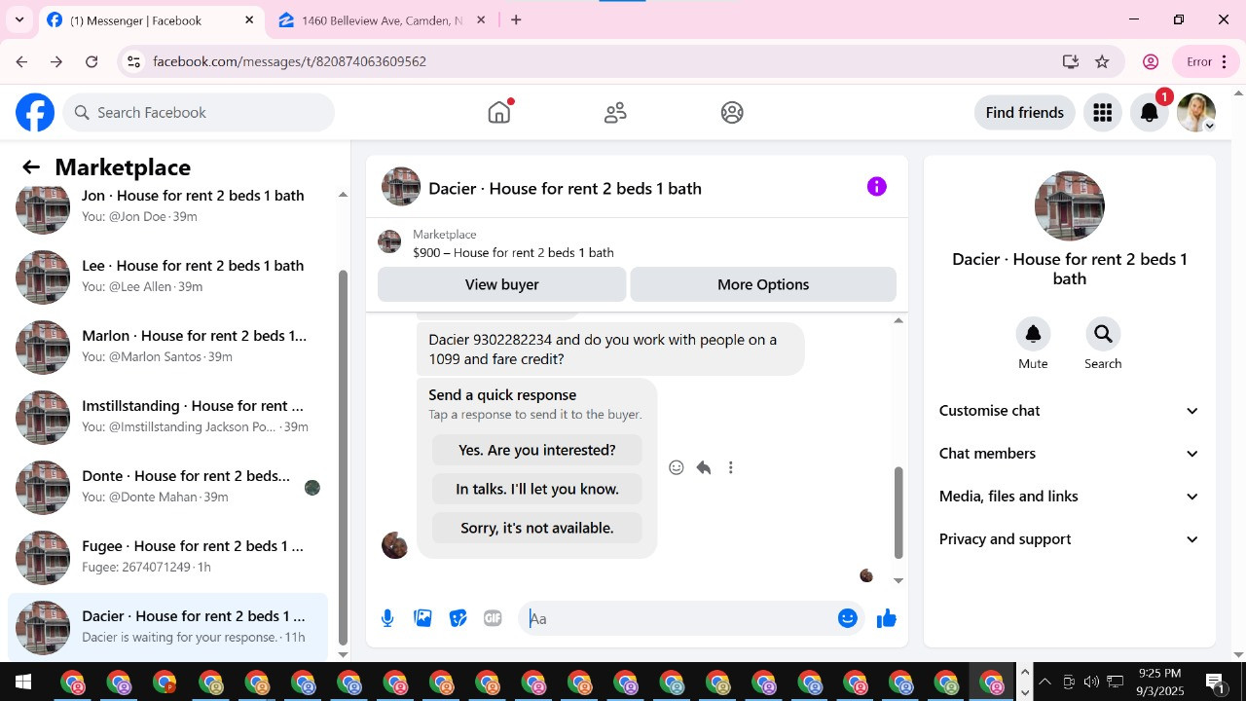The image size is (1246, 701).
Task: Open the notifications bell
Action: pos(1150,113)
